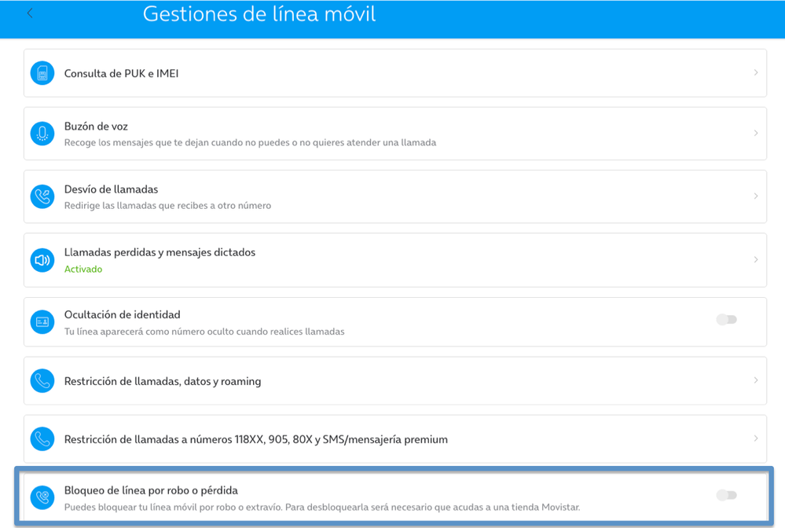
Task: Select the Desvío de llamadas phone icon
Action: (x=42, y=196)
